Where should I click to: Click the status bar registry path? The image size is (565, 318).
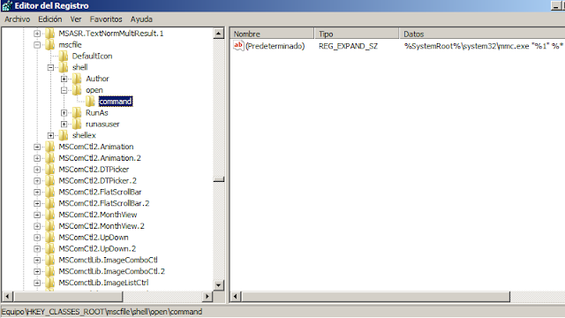102,312
